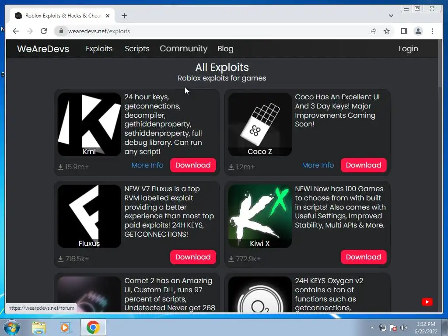Viewport: 448px width, 336px height.
Task: Click the Chrome taskbar icon
Action: [93, 327]
